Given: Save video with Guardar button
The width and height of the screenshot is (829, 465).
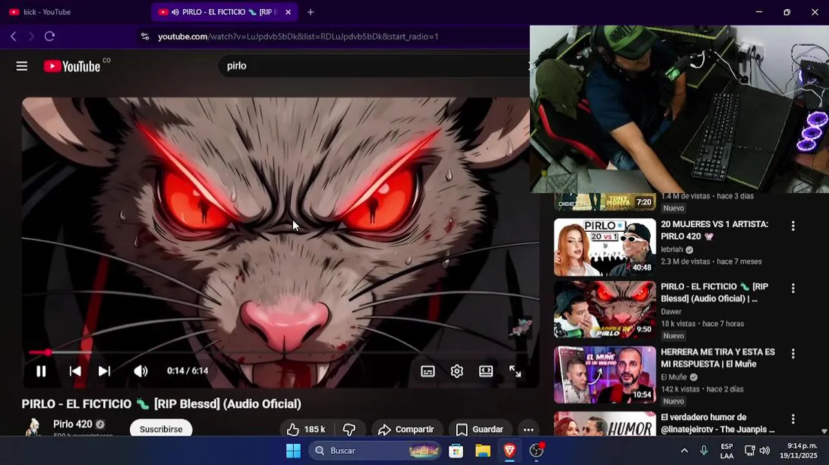Looking at the screenshot, I should 480,429.
